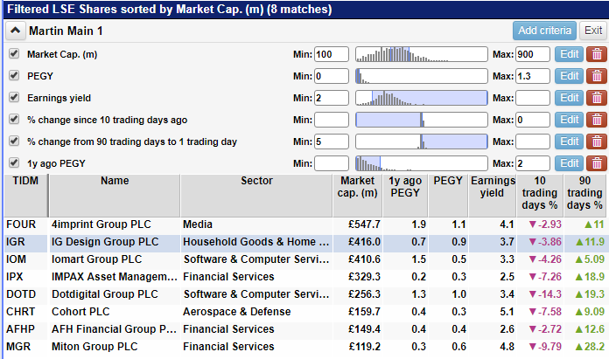Edit the 10 trading days change criterion
The height and width of the screenshot is (359, 609).
click(569, 120)
